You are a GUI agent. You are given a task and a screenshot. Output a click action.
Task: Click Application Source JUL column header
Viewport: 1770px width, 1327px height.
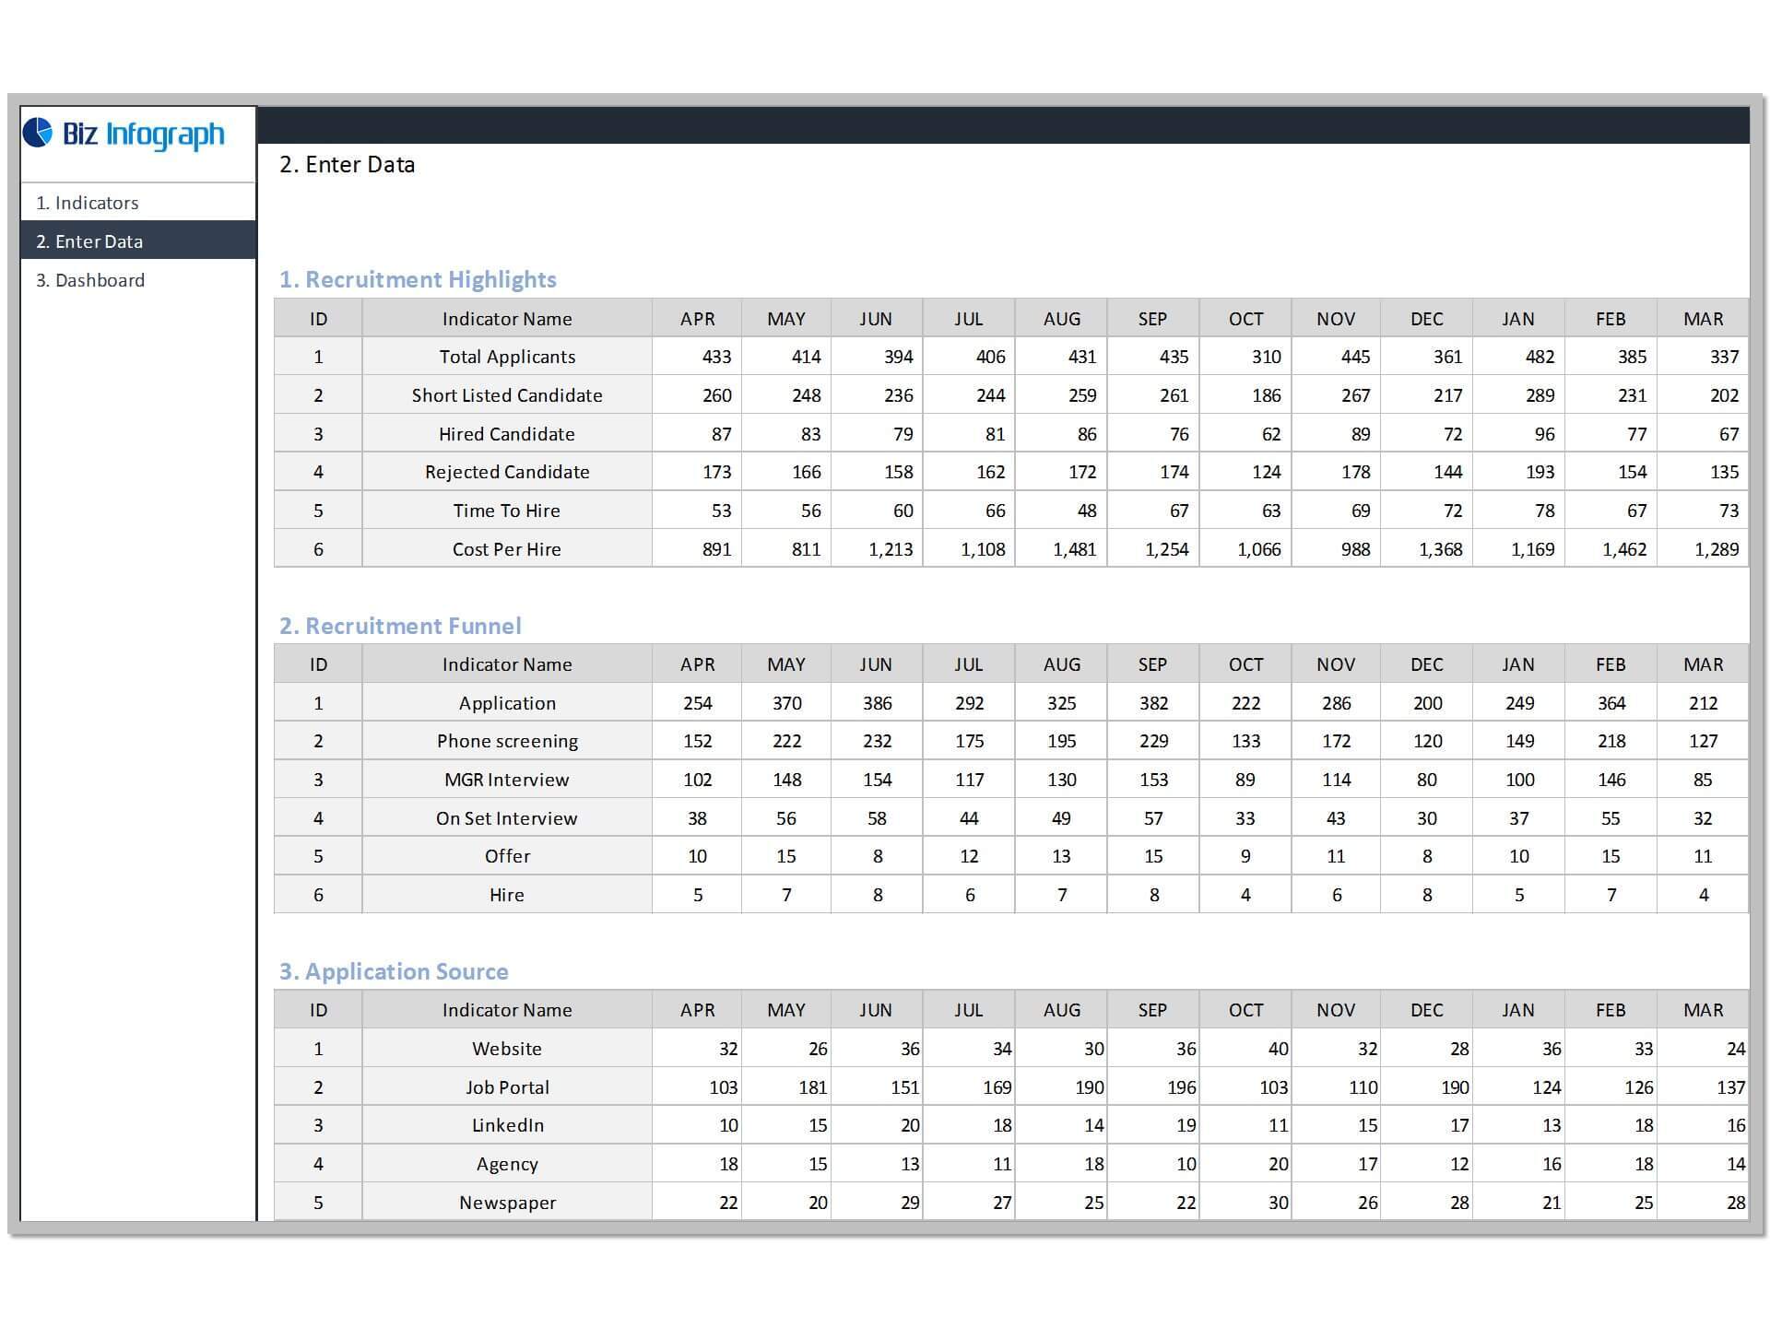tap(969, 1010)
